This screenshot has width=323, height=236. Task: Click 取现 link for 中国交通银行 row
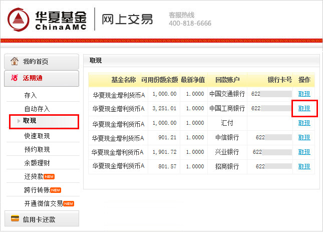click(x=304, y=94)
